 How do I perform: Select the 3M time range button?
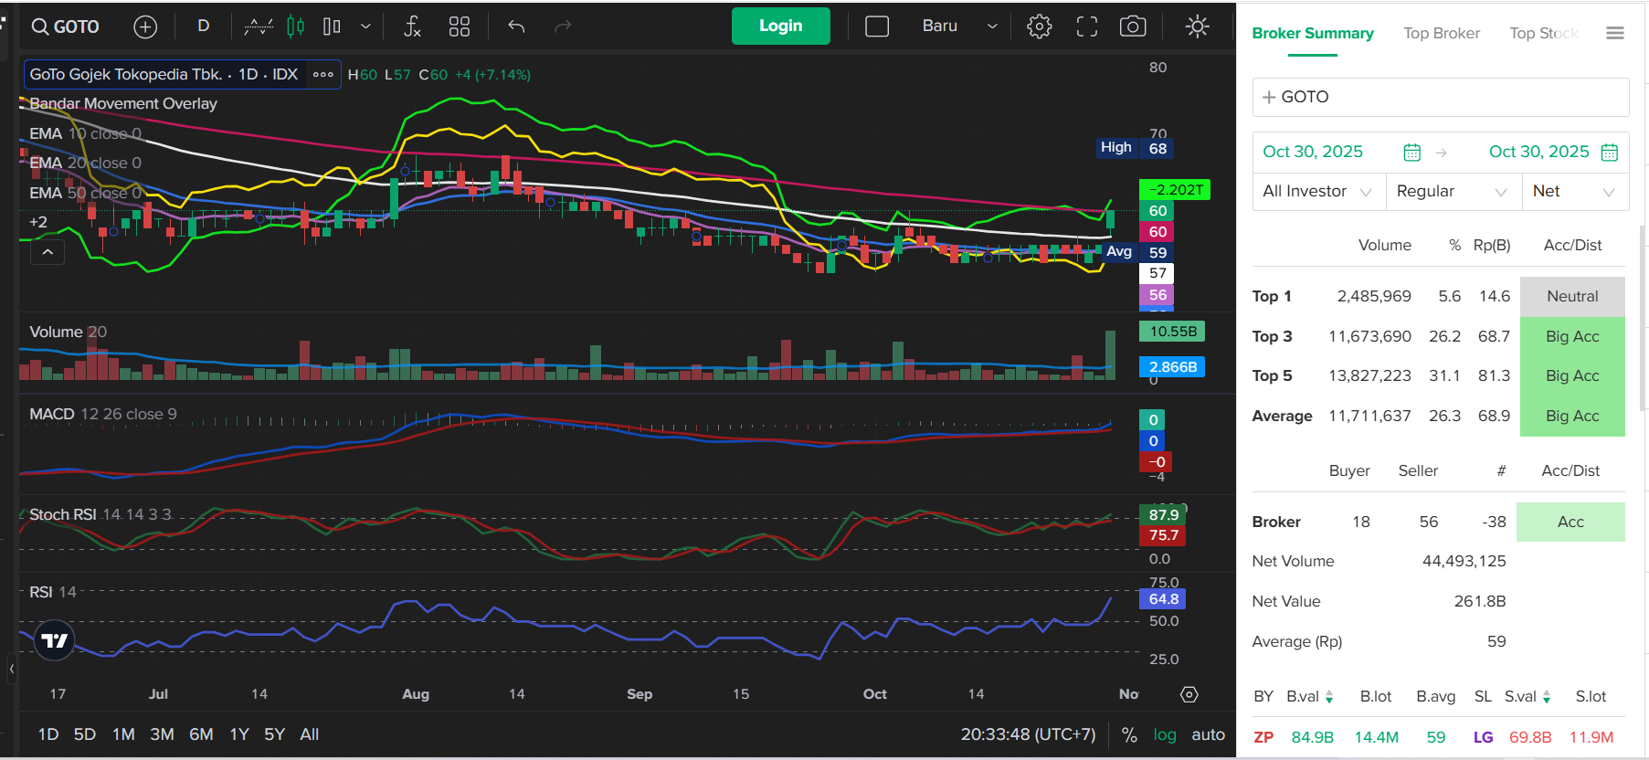pyautogui.click(x=162, y=734)
